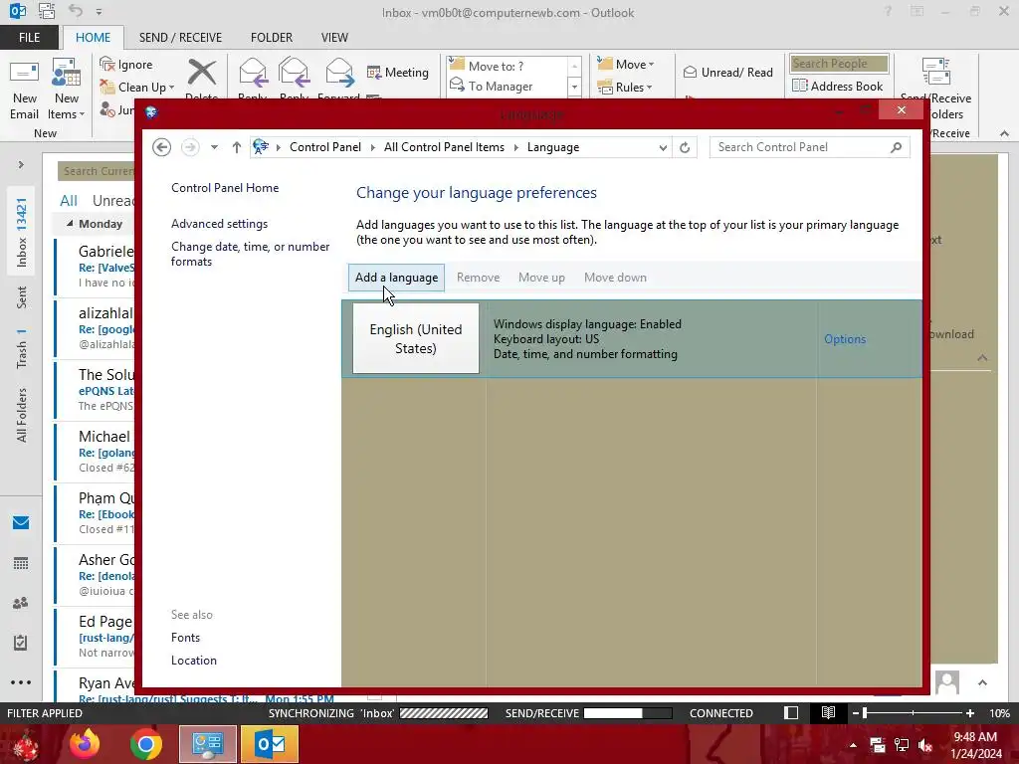Open Chrome from taskbar
The image size is (1019, 764).
tap(145, 744)
